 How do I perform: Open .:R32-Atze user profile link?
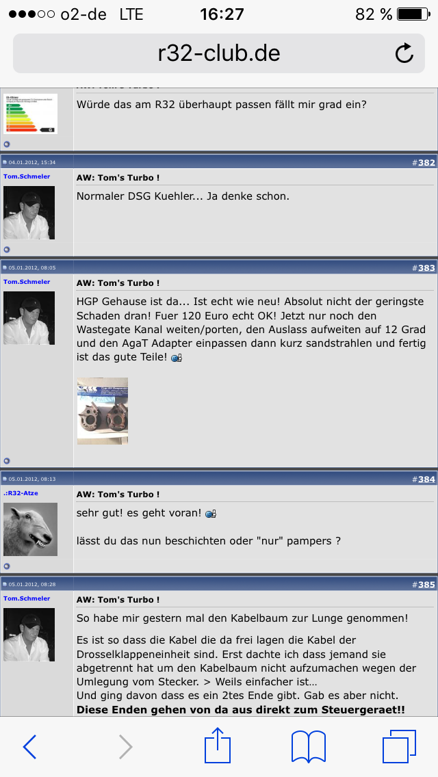pyautogui.click(x=21, y=493)
